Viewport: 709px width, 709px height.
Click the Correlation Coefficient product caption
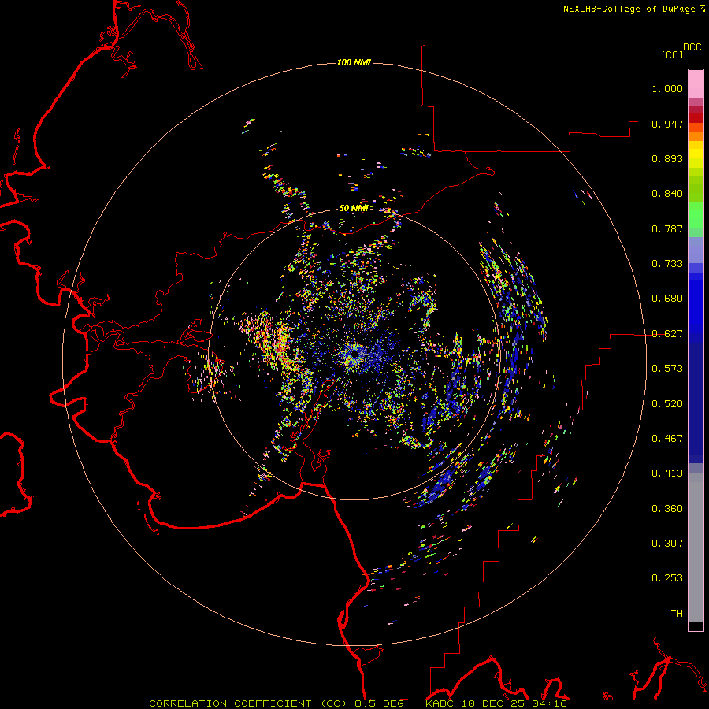click(x=358, y=703)
